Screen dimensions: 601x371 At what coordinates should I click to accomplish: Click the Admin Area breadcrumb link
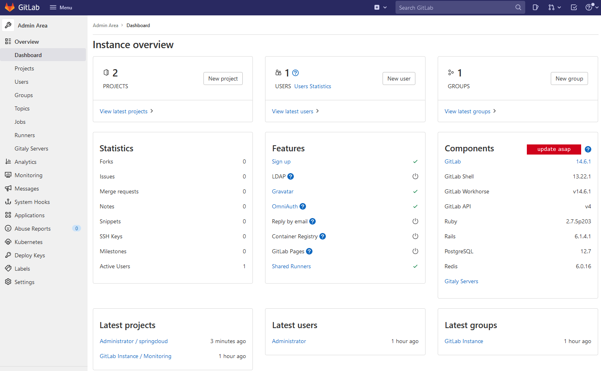point(105,25)
